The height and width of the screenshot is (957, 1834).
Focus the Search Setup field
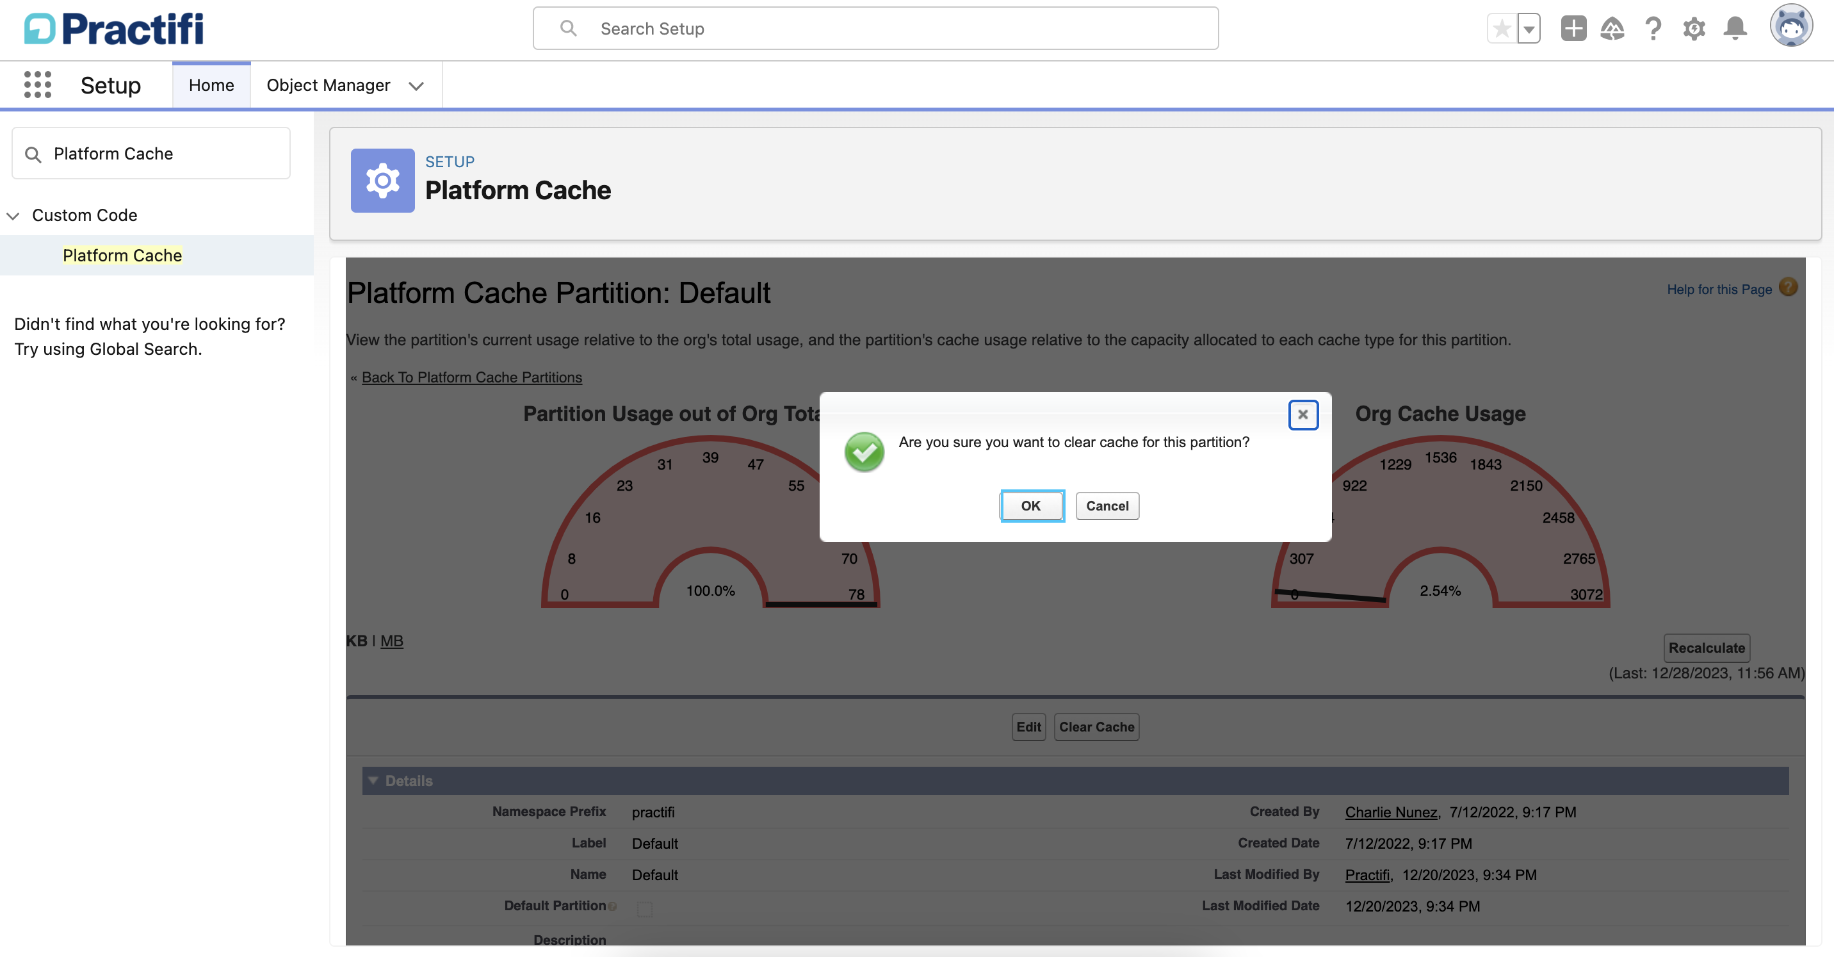[x=875, y=28]
